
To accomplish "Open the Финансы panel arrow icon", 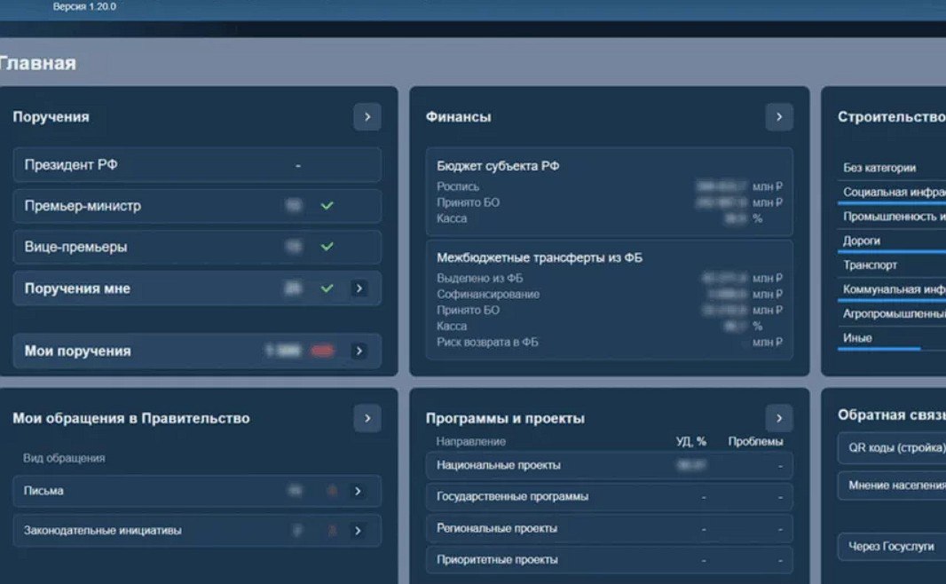I will (778, 116).
